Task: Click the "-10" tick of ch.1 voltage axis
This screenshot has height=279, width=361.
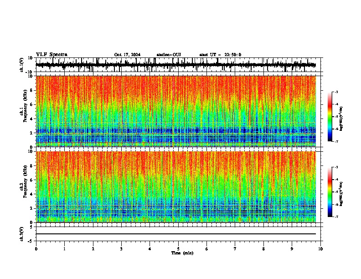Action: click(30, 72)
